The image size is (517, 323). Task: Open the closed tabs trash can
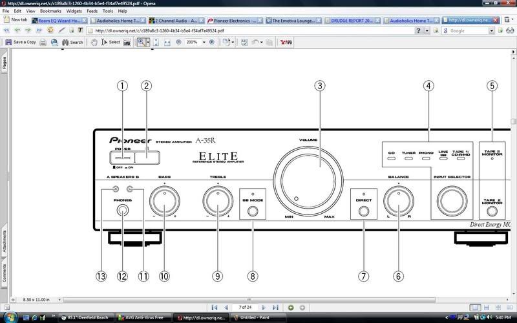[x=507, y=20]
